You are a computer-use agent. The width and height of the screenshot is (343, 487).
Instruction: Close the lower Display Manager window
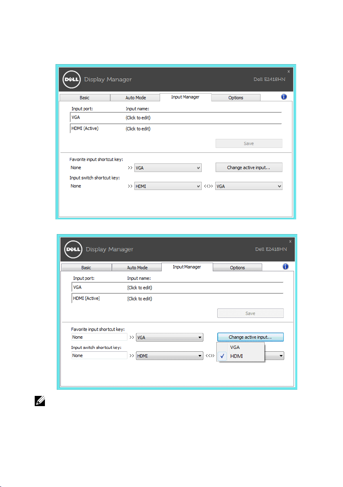[290, 241]
